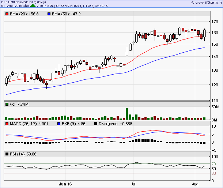This screenshot has width=223, height=188.
Task: Click the blue EMA (50) legend swatch
Action: pos(49,14)
